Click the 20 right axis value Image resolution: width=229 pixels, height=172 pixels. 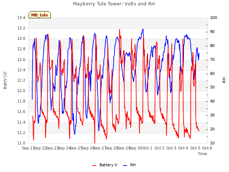pyautogui.click(x=212, y=129)
